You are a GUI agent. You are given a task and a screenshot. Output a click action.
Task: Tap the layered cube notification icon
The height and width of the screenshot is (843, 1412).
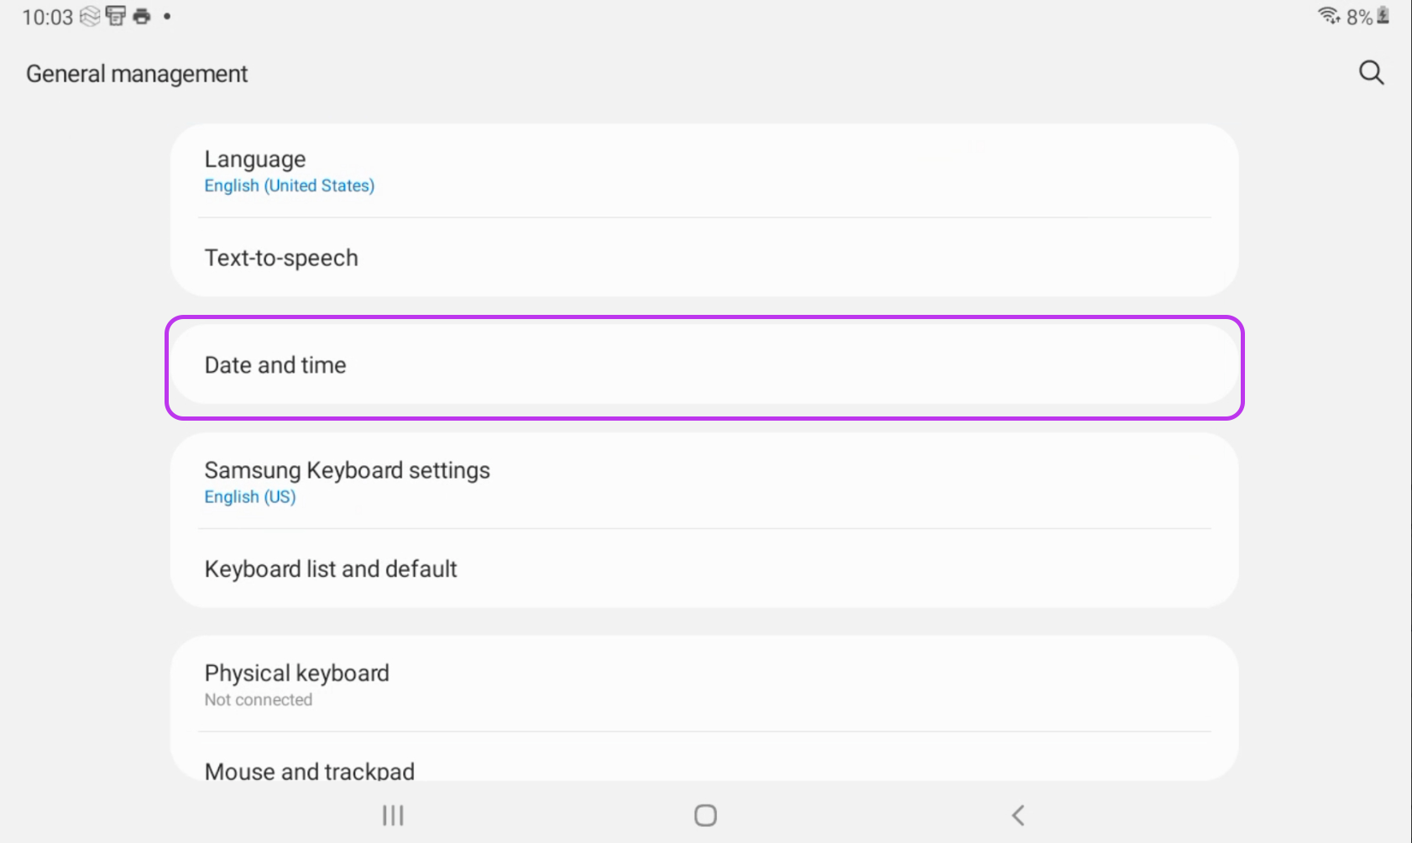(x=90, y=16)
